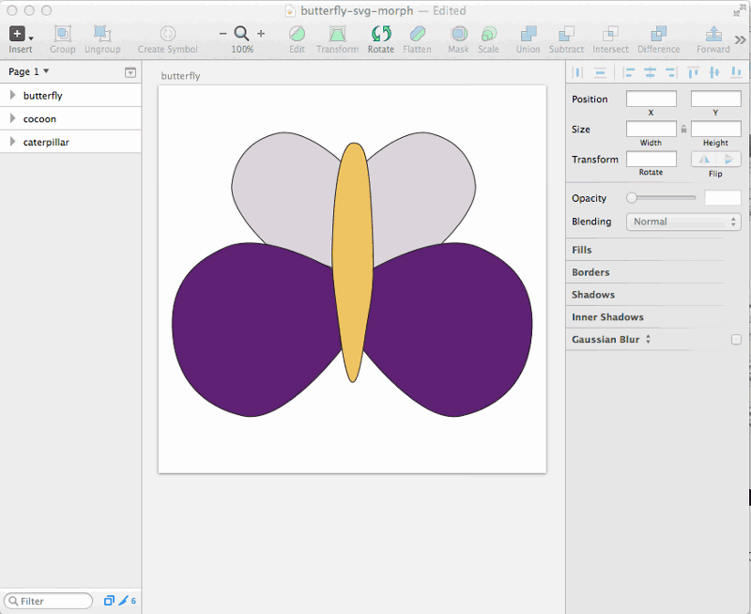Click the Opacity slider handle

(632, 198)
